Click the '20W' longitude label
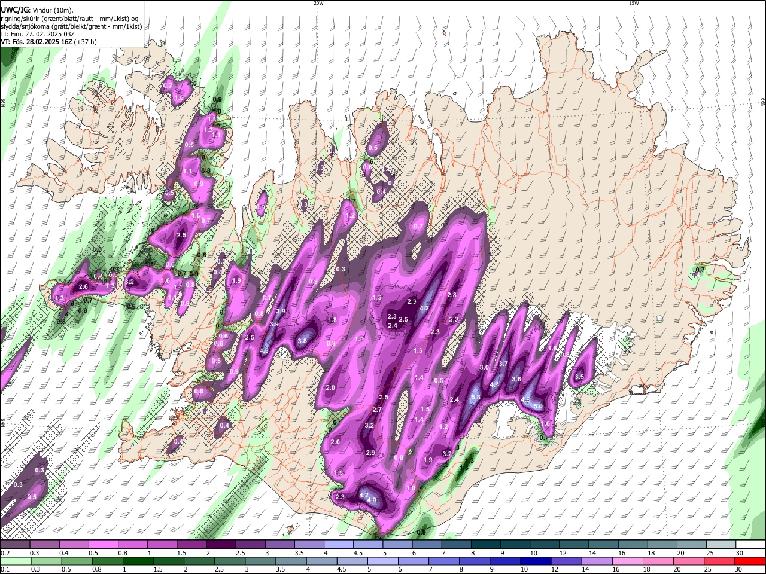 pyautogui.click(x=318, y=3)
